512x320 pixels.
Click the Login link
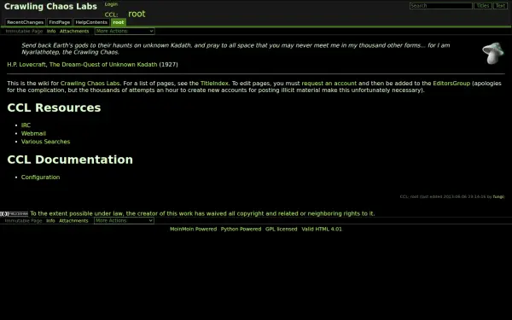(x=111, y=4)
